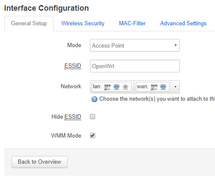
Task: Open the Mode dropdown showing Access Point
Action: tap(135, 45)
